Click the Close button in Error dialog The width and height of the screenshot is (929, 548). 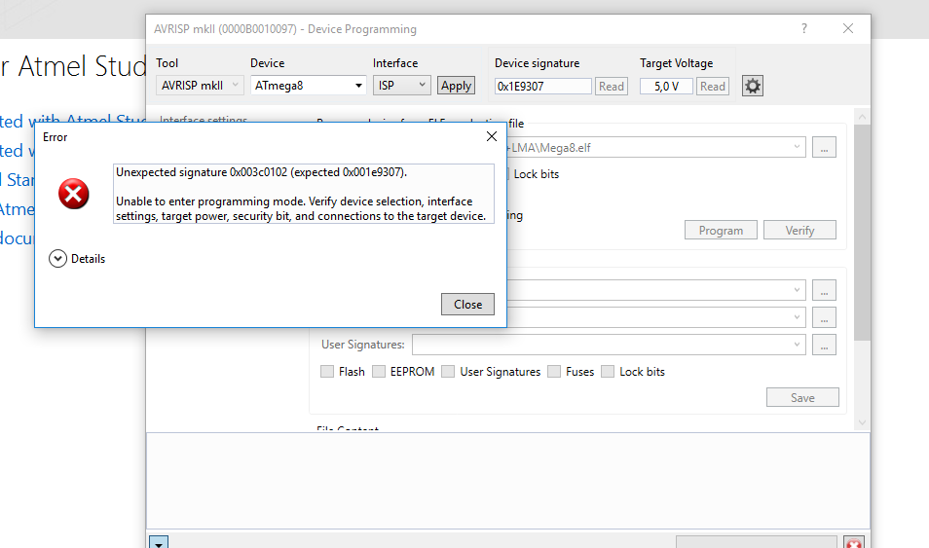[x=467, y=305]
